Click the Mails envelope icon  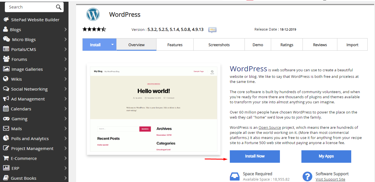pyautogui.click(x=6, y=128)
